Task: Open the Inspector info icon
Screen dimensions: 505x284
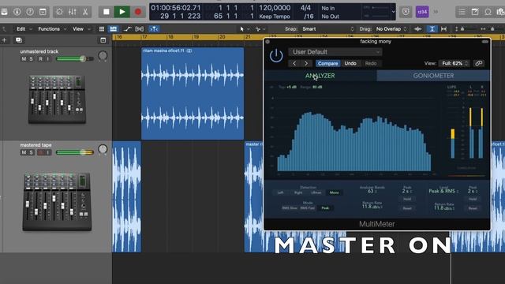Action: coord(17,12)
